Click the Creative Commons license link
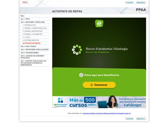The width and height of the screenshot is (168, 126). click(106, 113)
